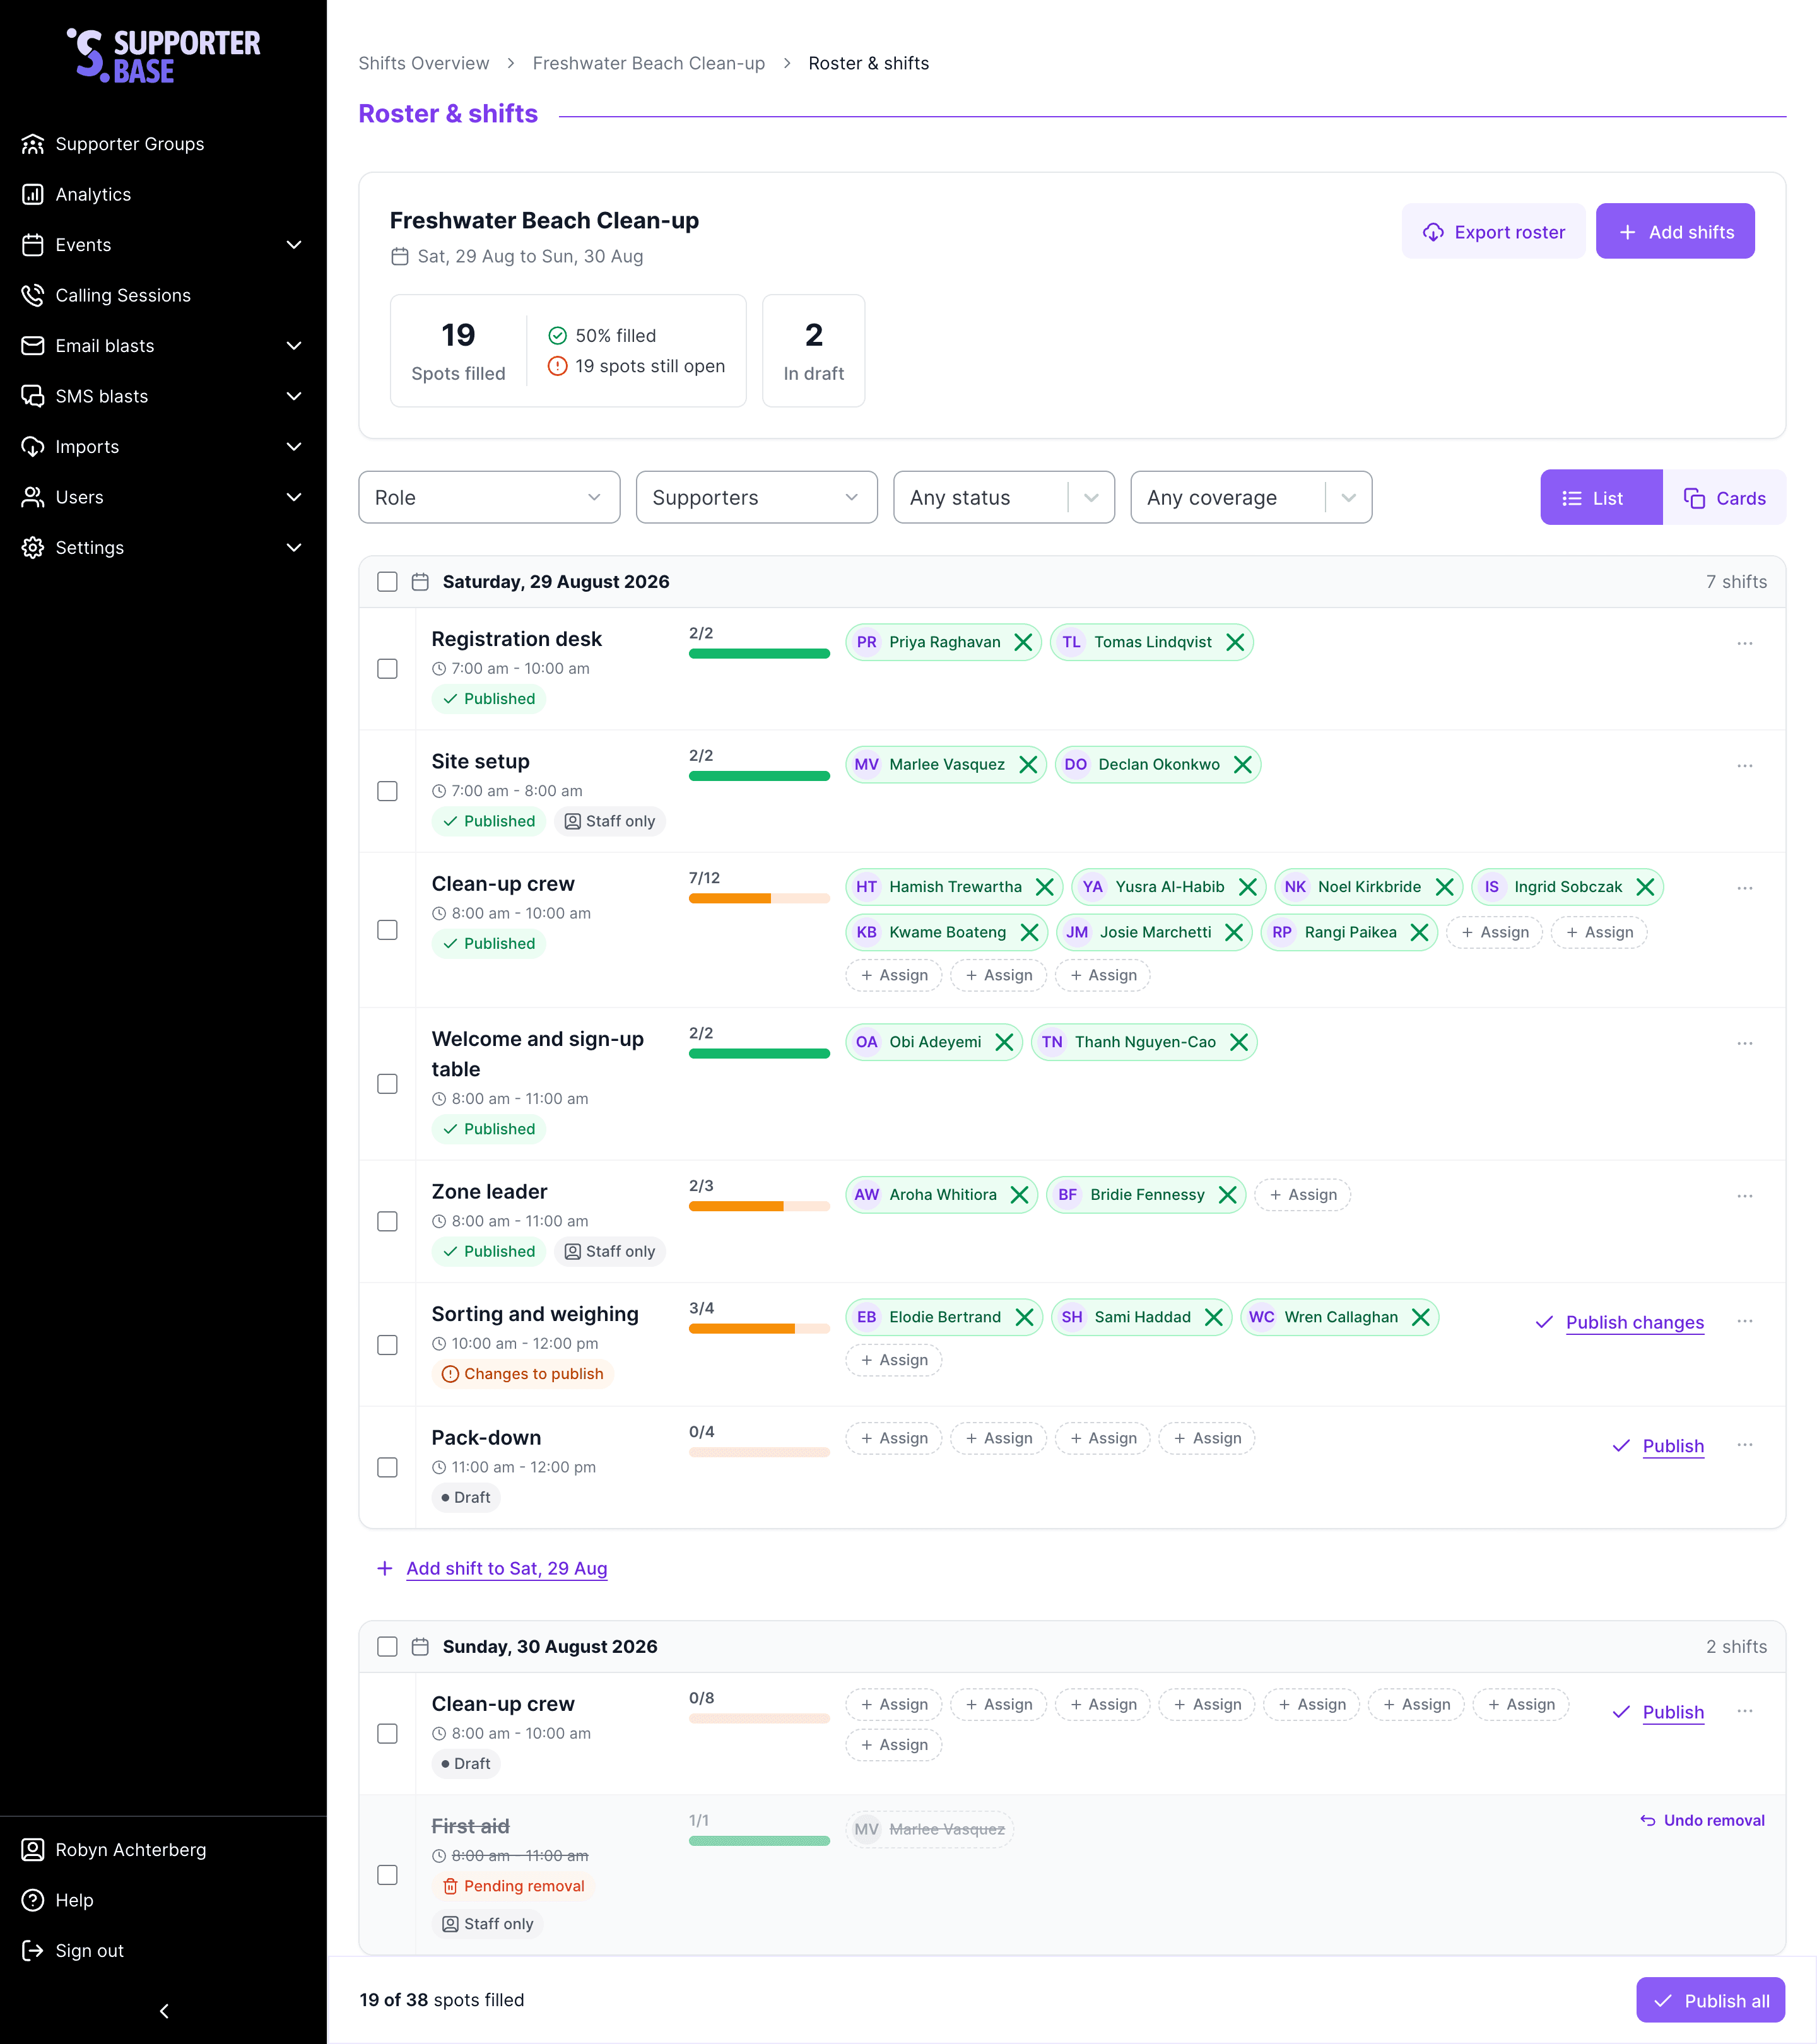Remove Noel Kirkbride from Clean-up crew
The width and height of the screenshot is (1817, 2044).
[x=1445, y=887]
